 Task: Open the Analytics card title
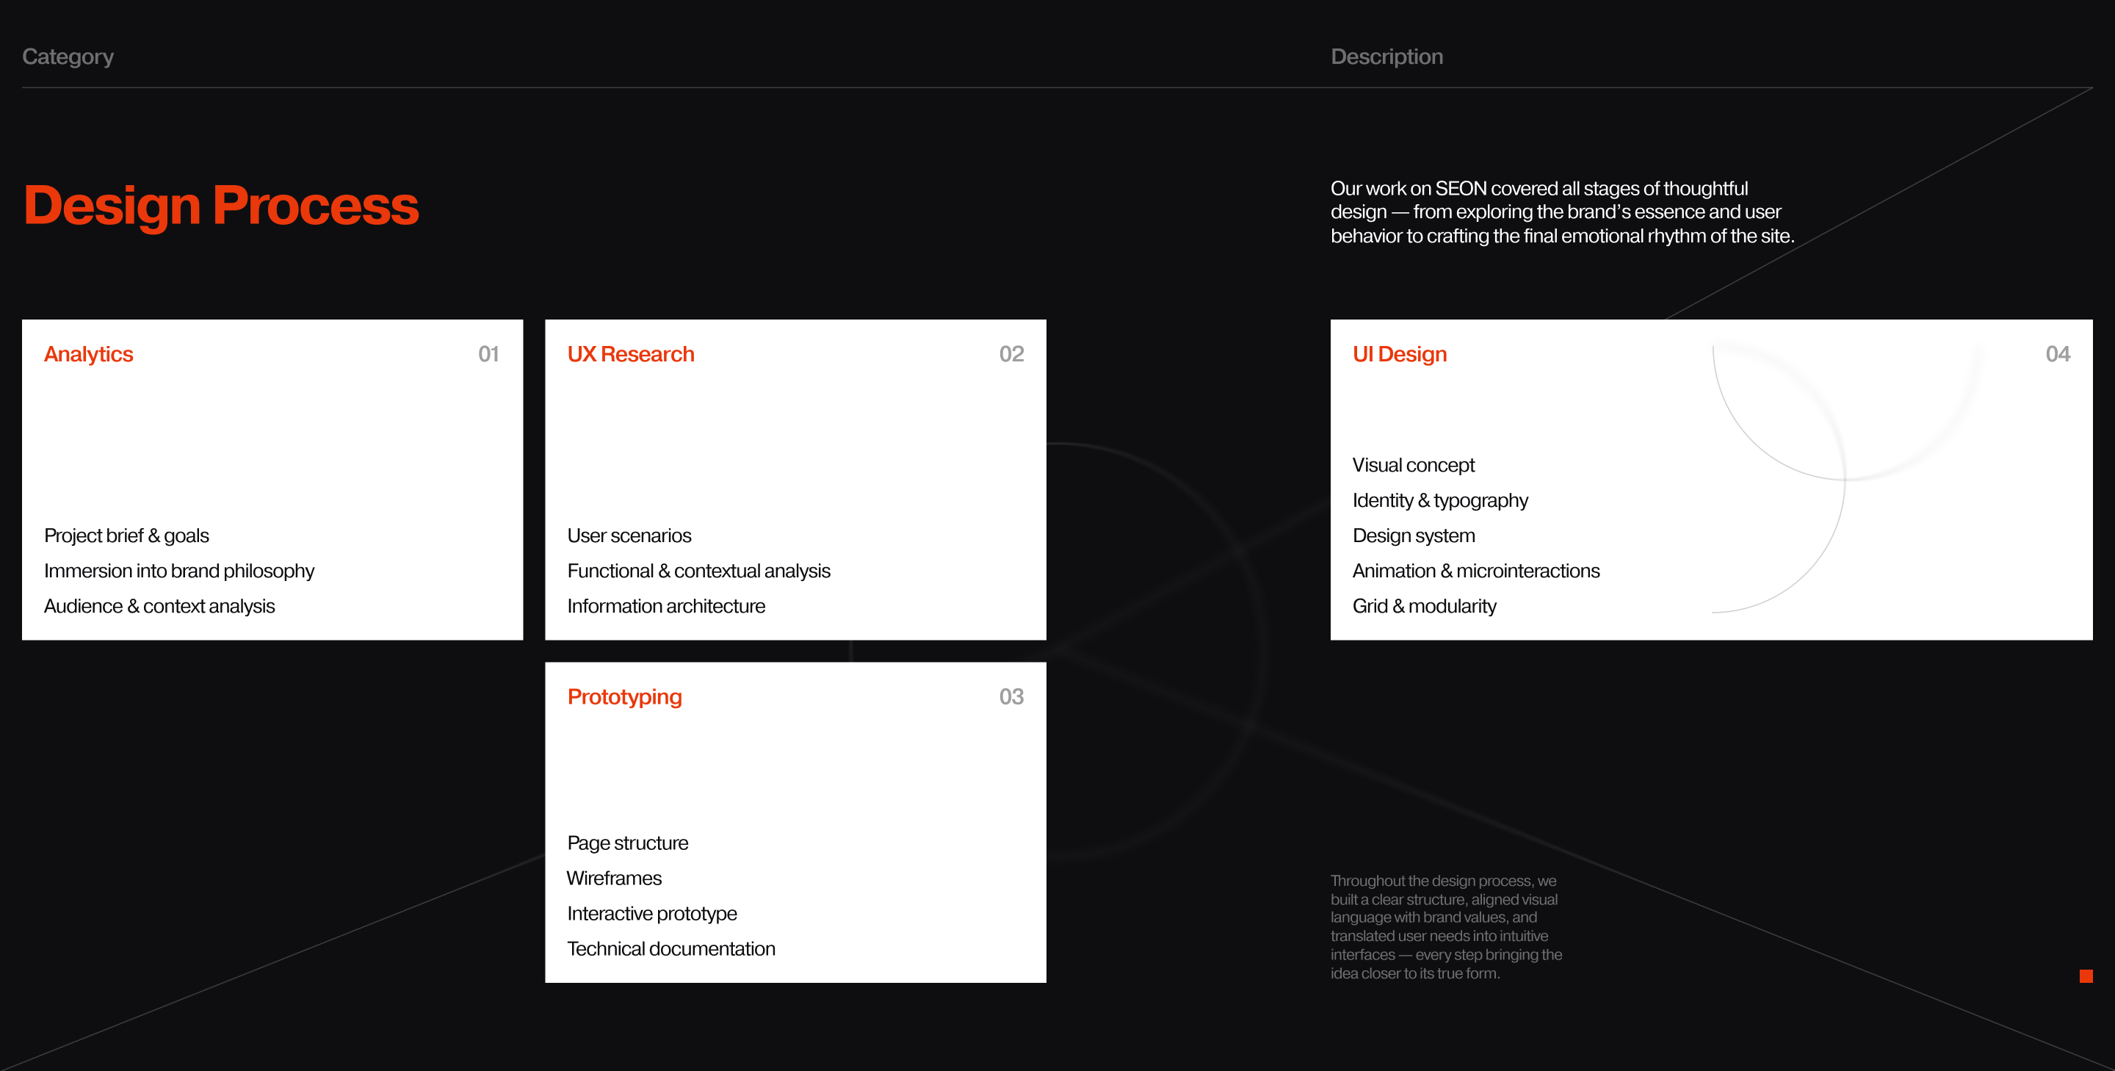pos(89,354)
